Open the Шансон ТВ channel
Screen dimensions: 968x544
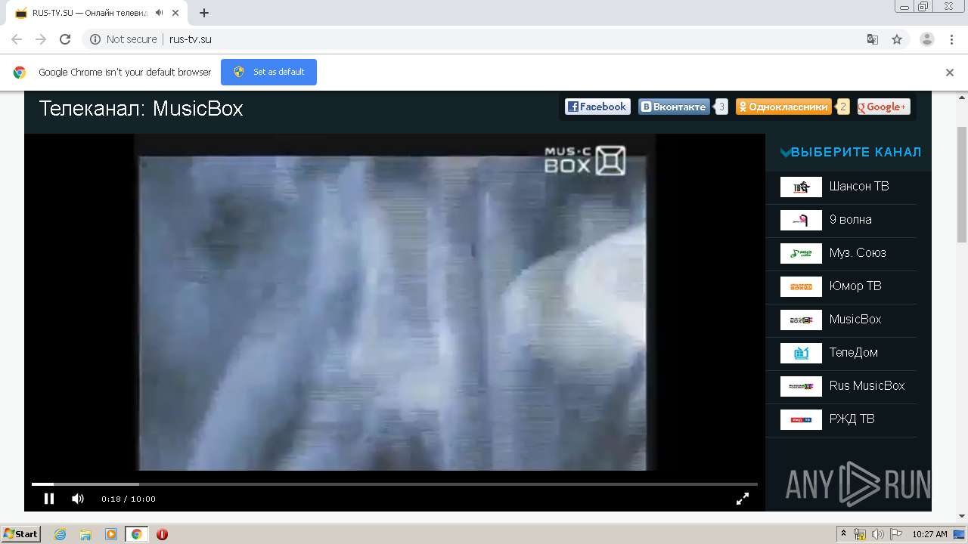[859, 187]
